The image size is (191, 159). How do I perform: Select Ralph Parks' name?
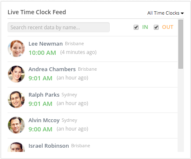pyautogui.click(x=44, y=95)
